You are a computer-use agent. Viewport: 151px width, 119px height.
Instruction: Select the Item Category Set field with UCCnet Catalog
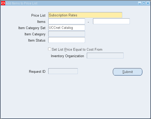click(x=67, y=28)
